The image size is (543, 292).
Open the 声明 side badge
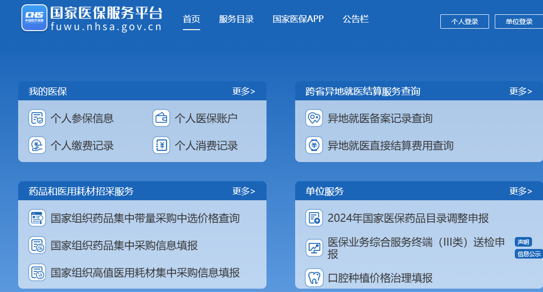(x=523, y=242)
